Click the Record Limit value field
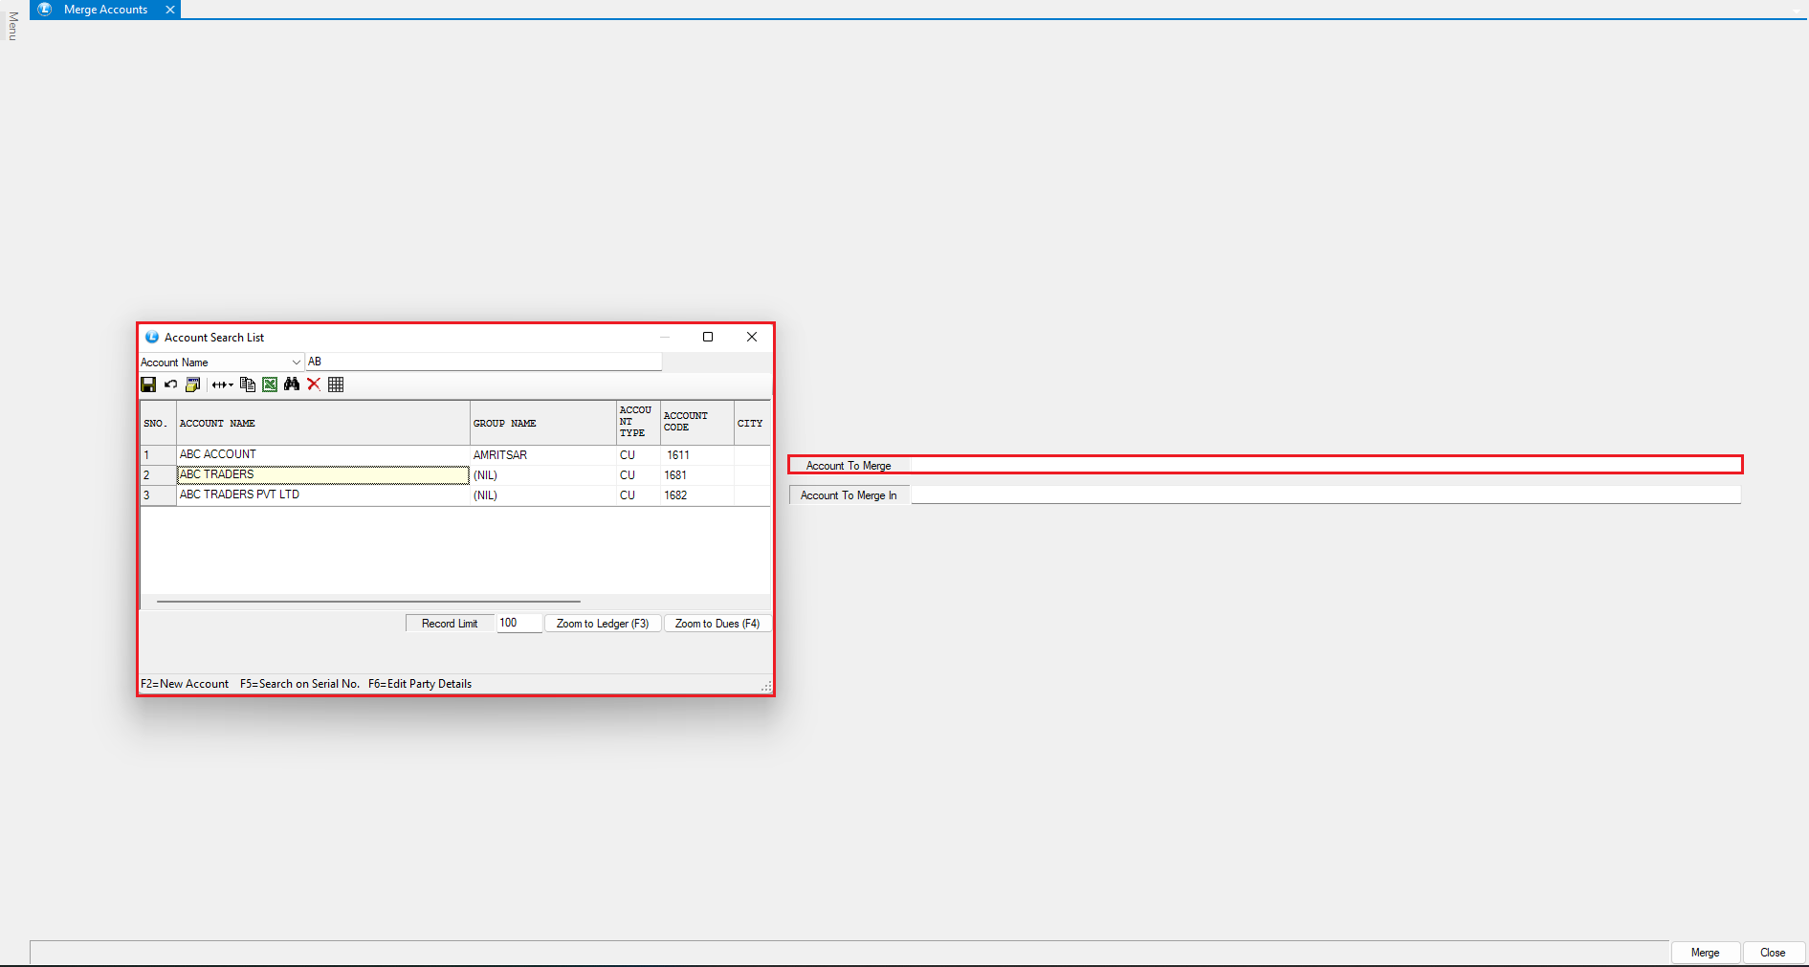The height and width of the screenshot is (967, 1809). click(518, 624)
